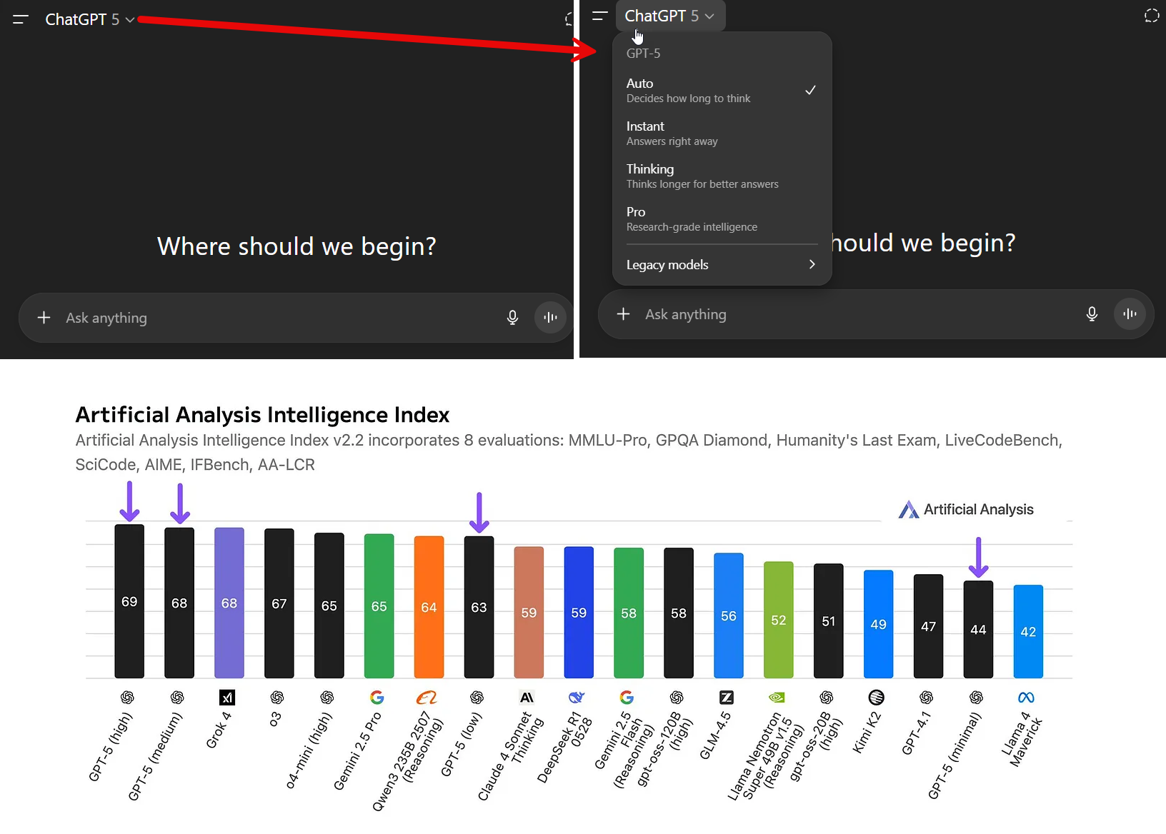The width and height of the screenshot is (1166, 834).
Task: Click the GPT-5 (minimal) bar scoring 44
Action: 978,629
